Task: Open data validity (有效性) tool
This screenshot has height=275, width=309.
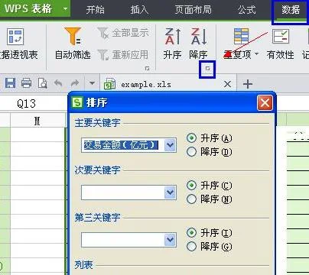Action: pos(280,44)
